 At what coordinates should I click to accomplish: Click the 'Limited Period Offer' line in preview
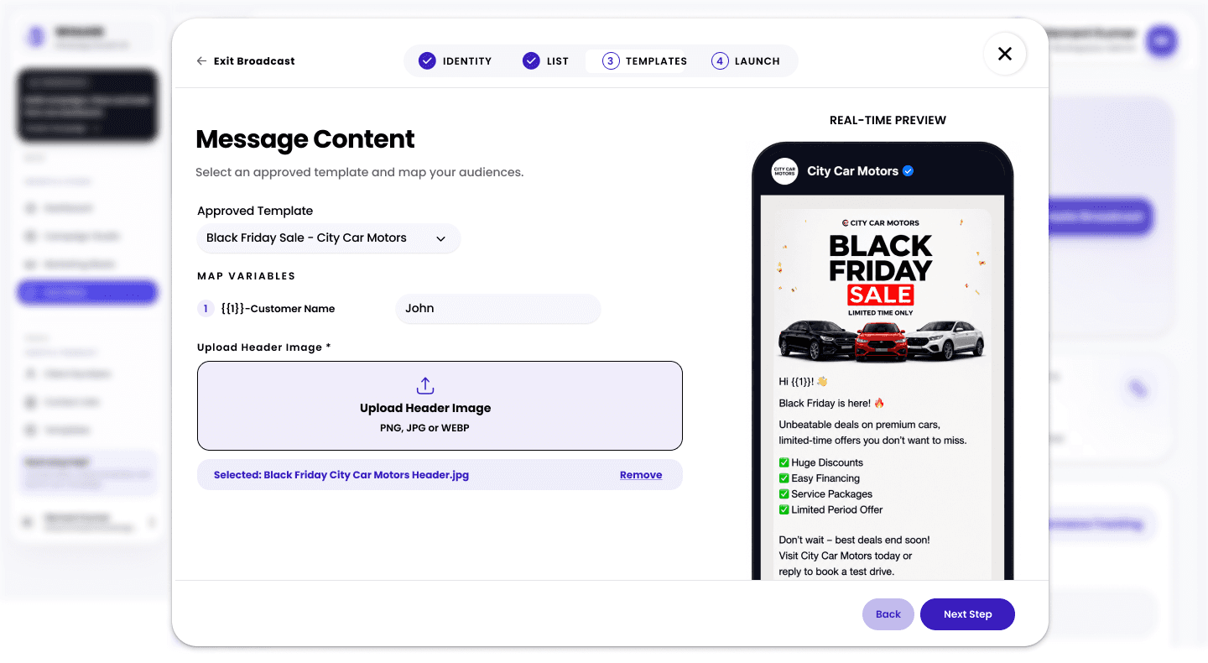click(x=831, y=509)
